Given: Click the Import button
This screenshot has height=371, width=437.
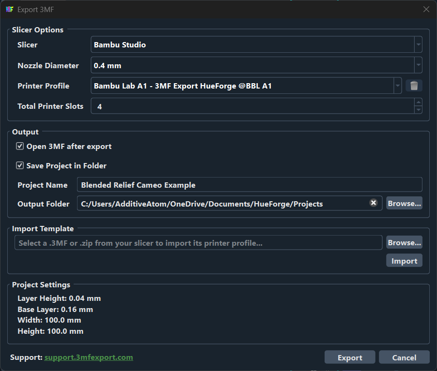Looking at the screenshot, I should point(404,261).
